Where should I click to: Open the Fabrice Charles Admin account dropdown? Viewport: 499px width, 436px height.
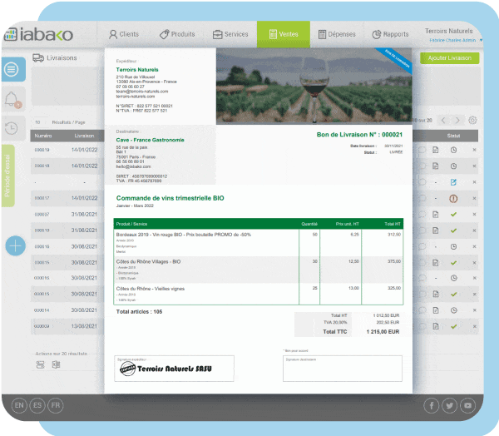coord(456,40)
